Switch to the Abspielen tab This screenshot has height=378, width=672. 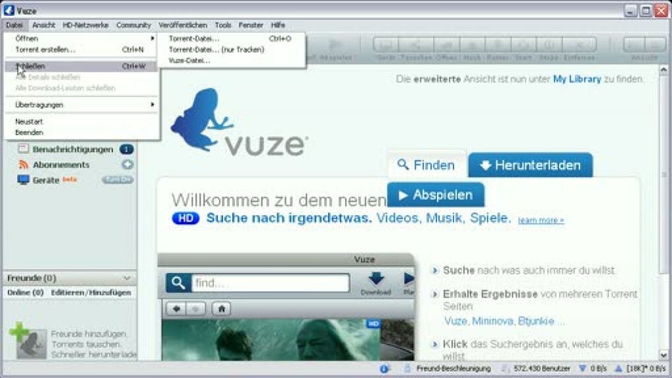(x=436, y=195)
